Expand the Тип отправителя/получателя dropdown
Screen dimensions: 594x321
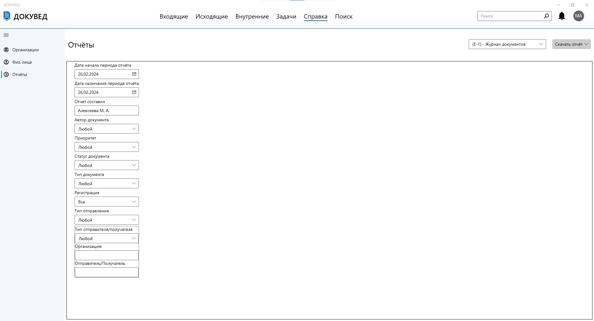pyautogui.click(x=107, y=238)
